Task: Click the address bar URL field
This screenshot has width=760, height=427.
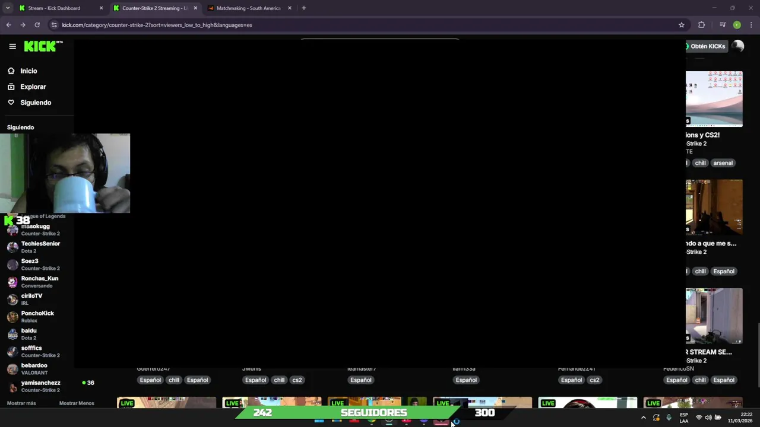Action: click(368, 25)
